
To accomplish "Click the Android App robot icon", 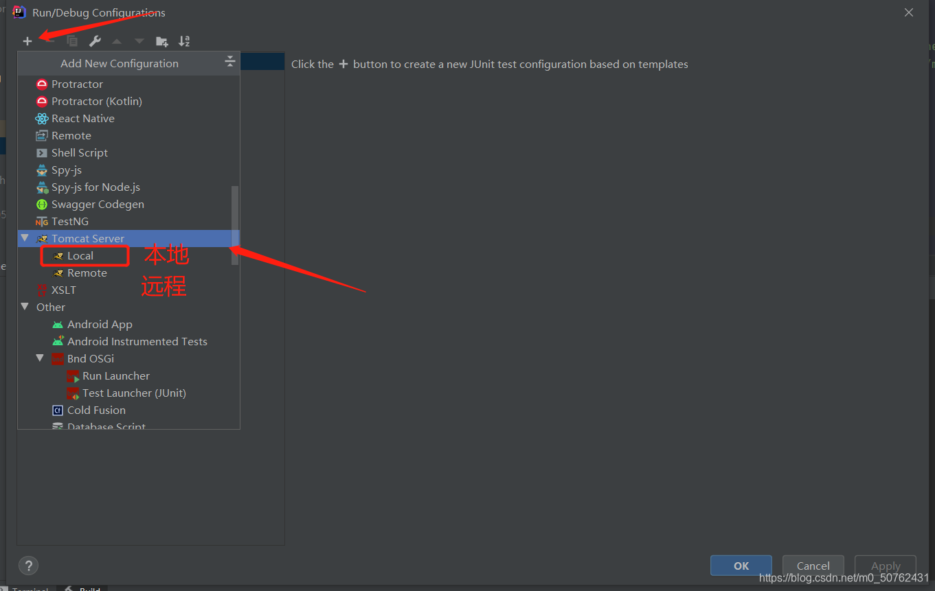I will tap(58, 325).
